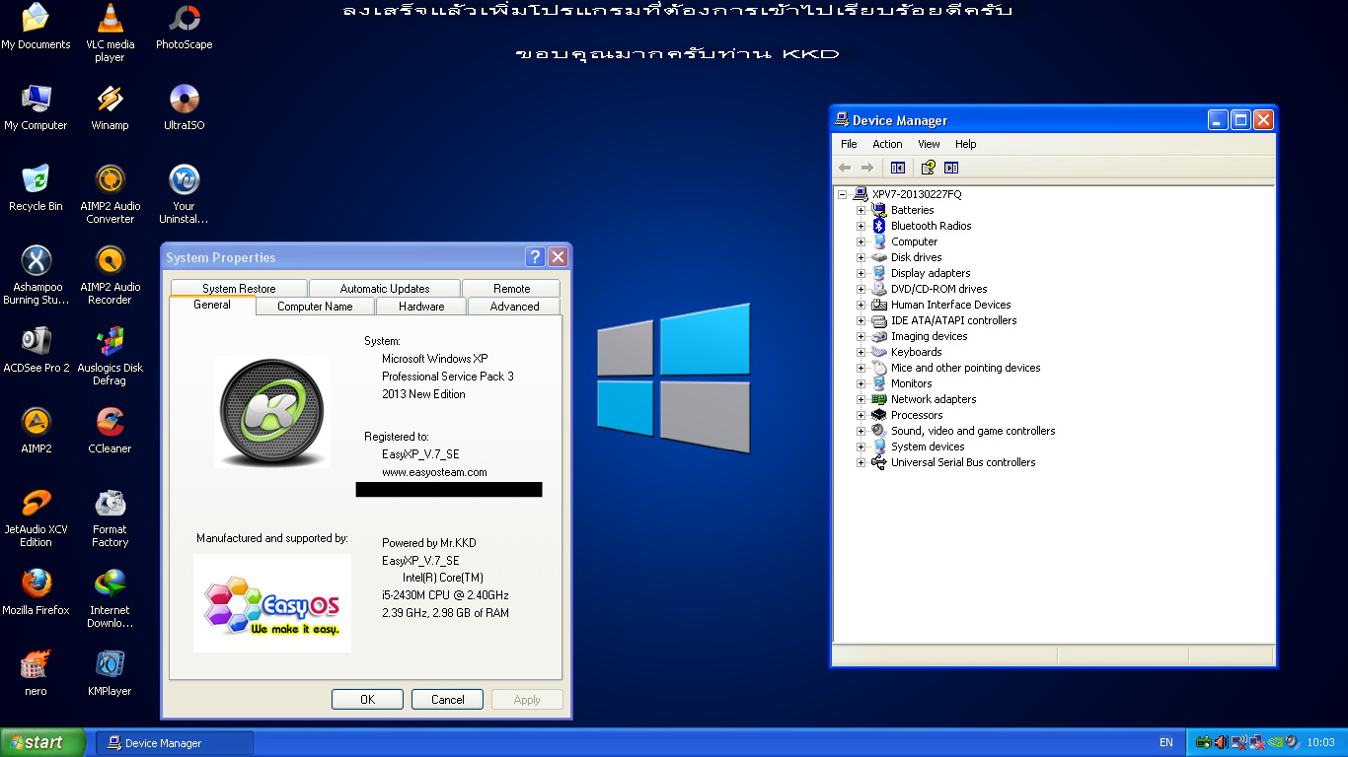This screenshot has height=757, width=1348.
Task: Click the Format Factory icon
Action: tap(110, 517)
